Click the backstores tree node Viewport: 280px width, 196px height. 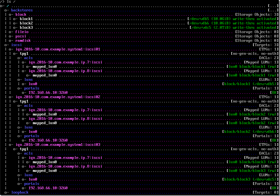pyautogui.click(x=22, y=10)
